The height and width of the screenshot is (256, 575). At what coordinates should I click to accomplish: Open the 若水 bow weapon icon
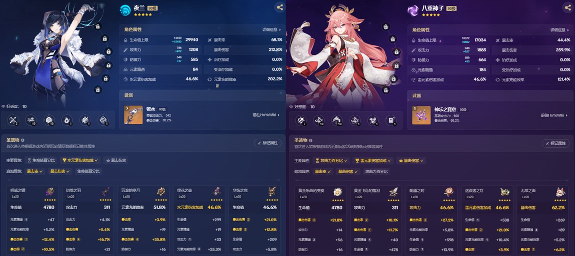click(x=133, y=115)
